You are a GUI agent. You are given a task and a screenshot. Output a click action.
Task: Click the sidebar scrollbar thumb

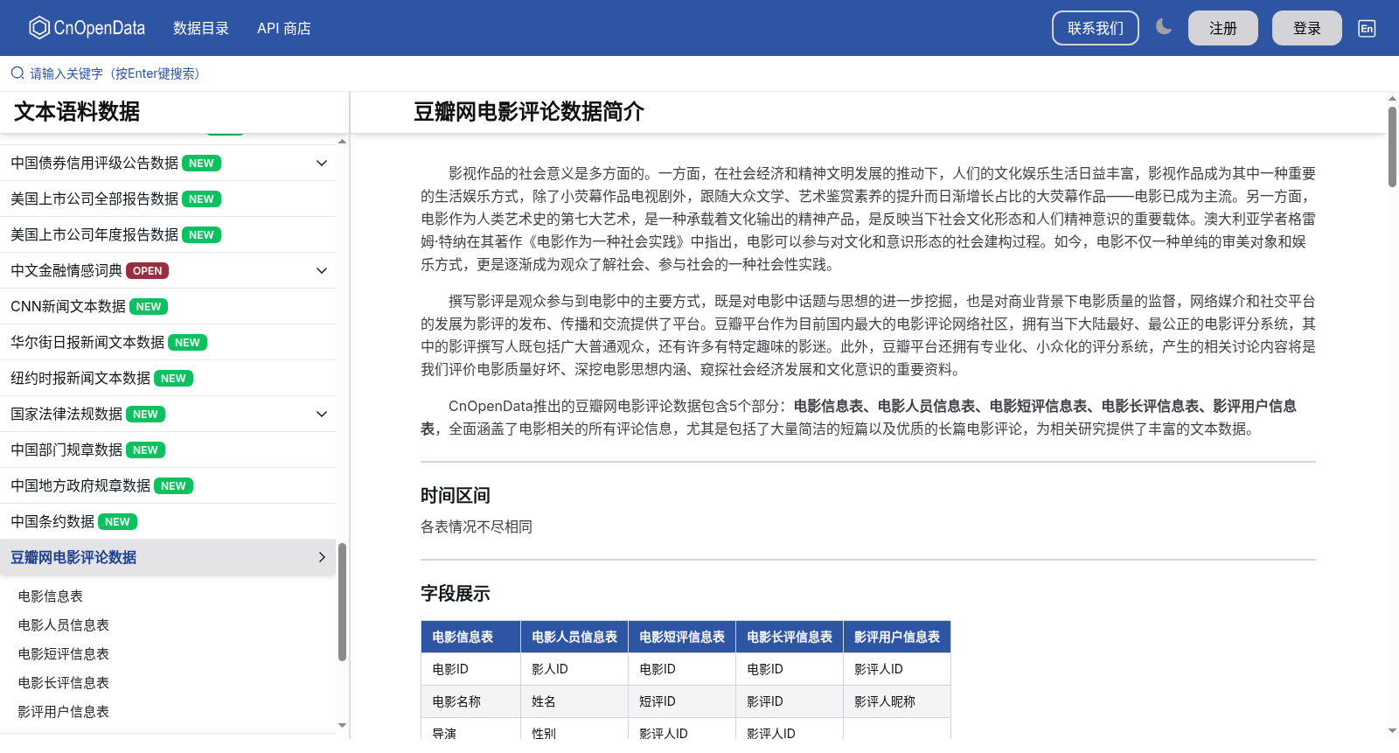pyautogui.click(x=342, y=602)
